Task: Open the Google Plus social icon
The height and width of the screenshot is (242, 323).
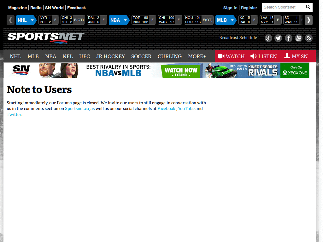Action: click(268, 38)
